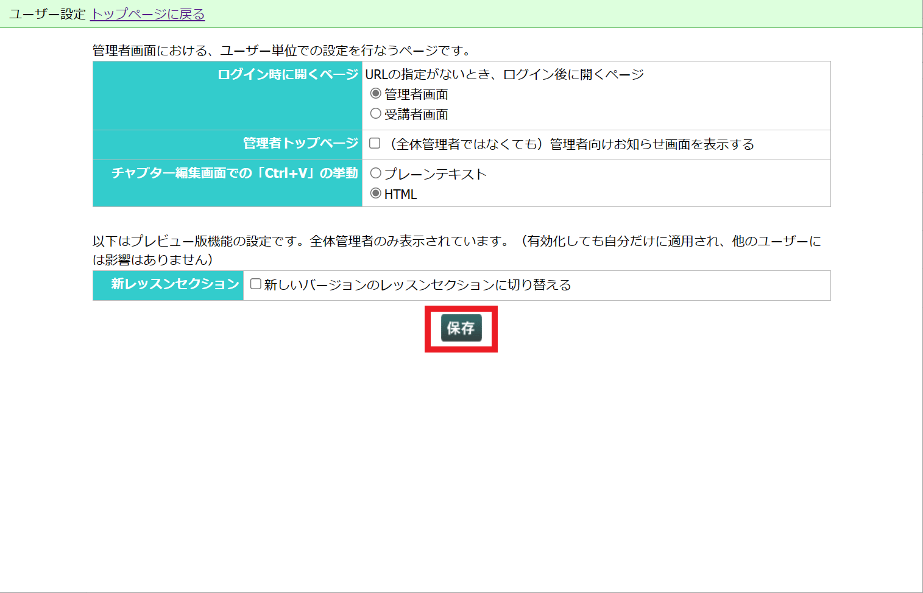
Task: Click the トップページに戻る link
Action: coord(147,14)
